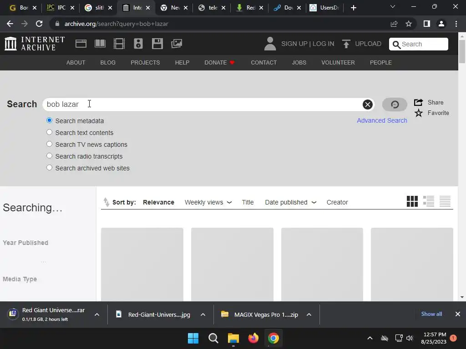Reload the page in Chrome
Viewport: 466px width, 349px height.
[39, 24]
